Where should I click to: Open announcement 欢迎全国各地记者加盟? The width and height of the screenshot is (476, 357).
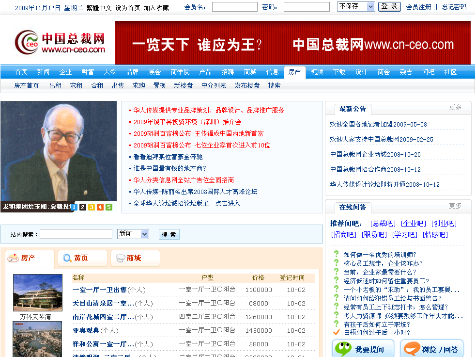[361, 124]
